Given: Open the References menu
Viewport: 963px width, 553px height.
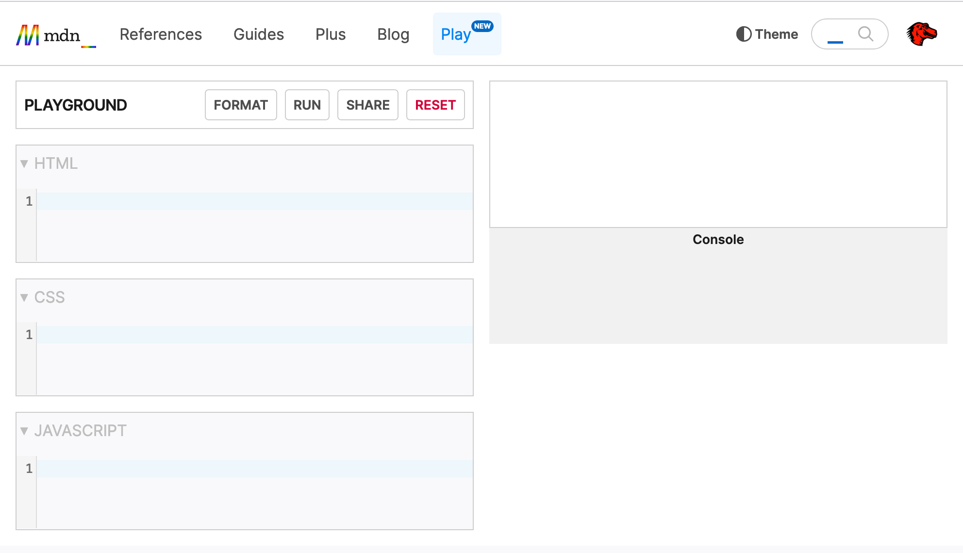Looking at the screenshot, I should coord(161,34).
